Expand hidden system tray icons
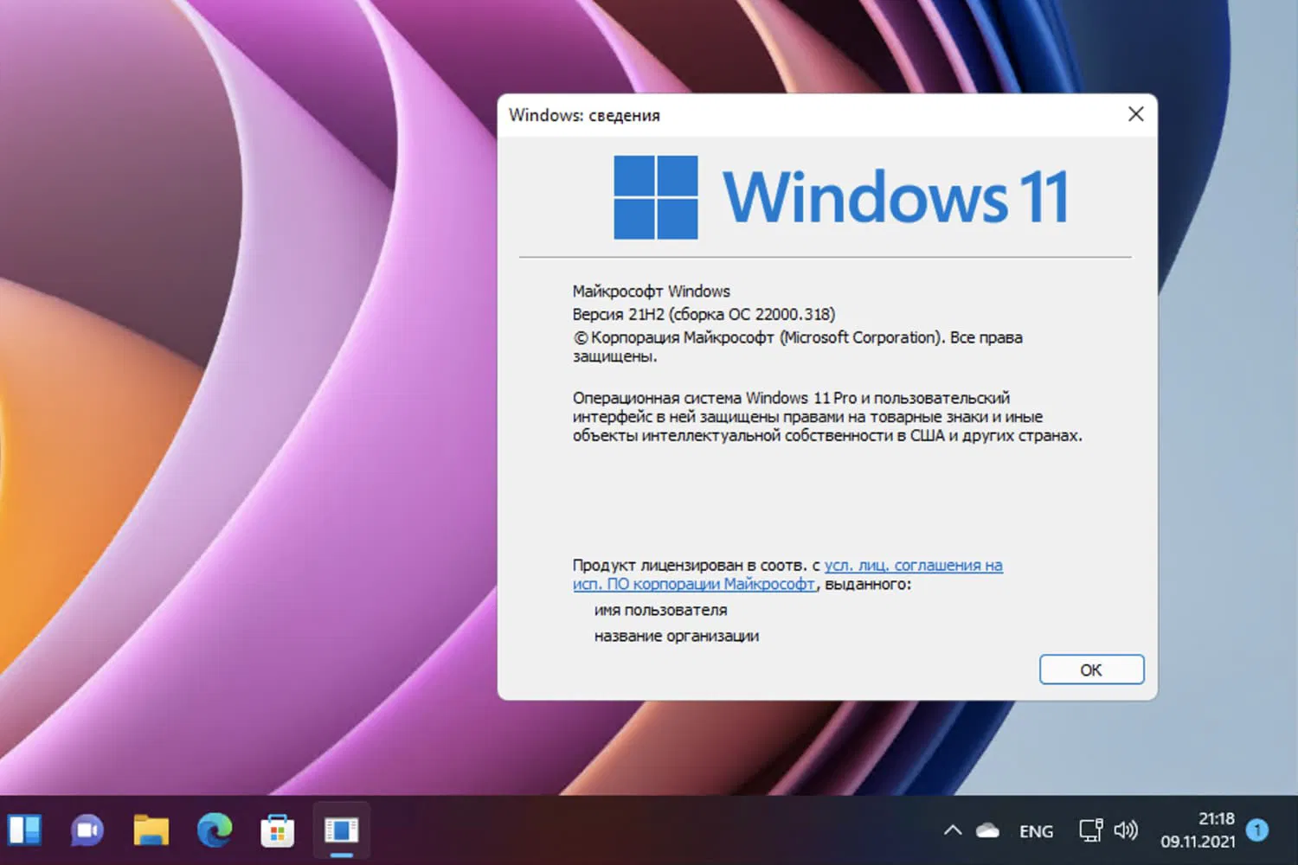 952,829
